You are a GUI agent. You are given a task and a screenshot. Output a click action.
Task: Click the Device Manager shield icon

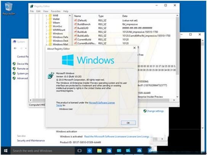pos(14,64)
